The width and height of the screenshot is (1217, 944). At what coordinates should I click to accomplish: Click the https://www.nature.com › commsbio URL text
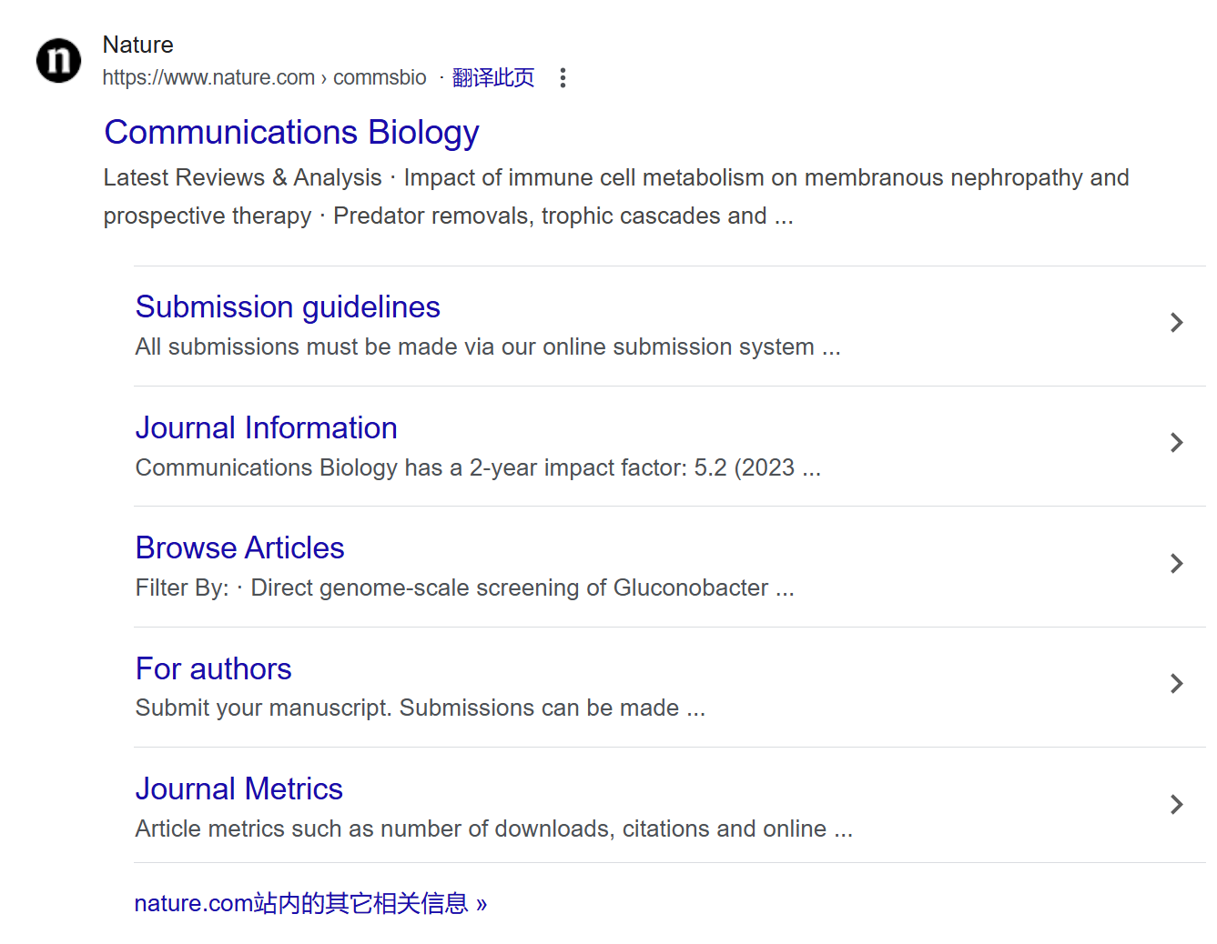(x=264, y=78)
